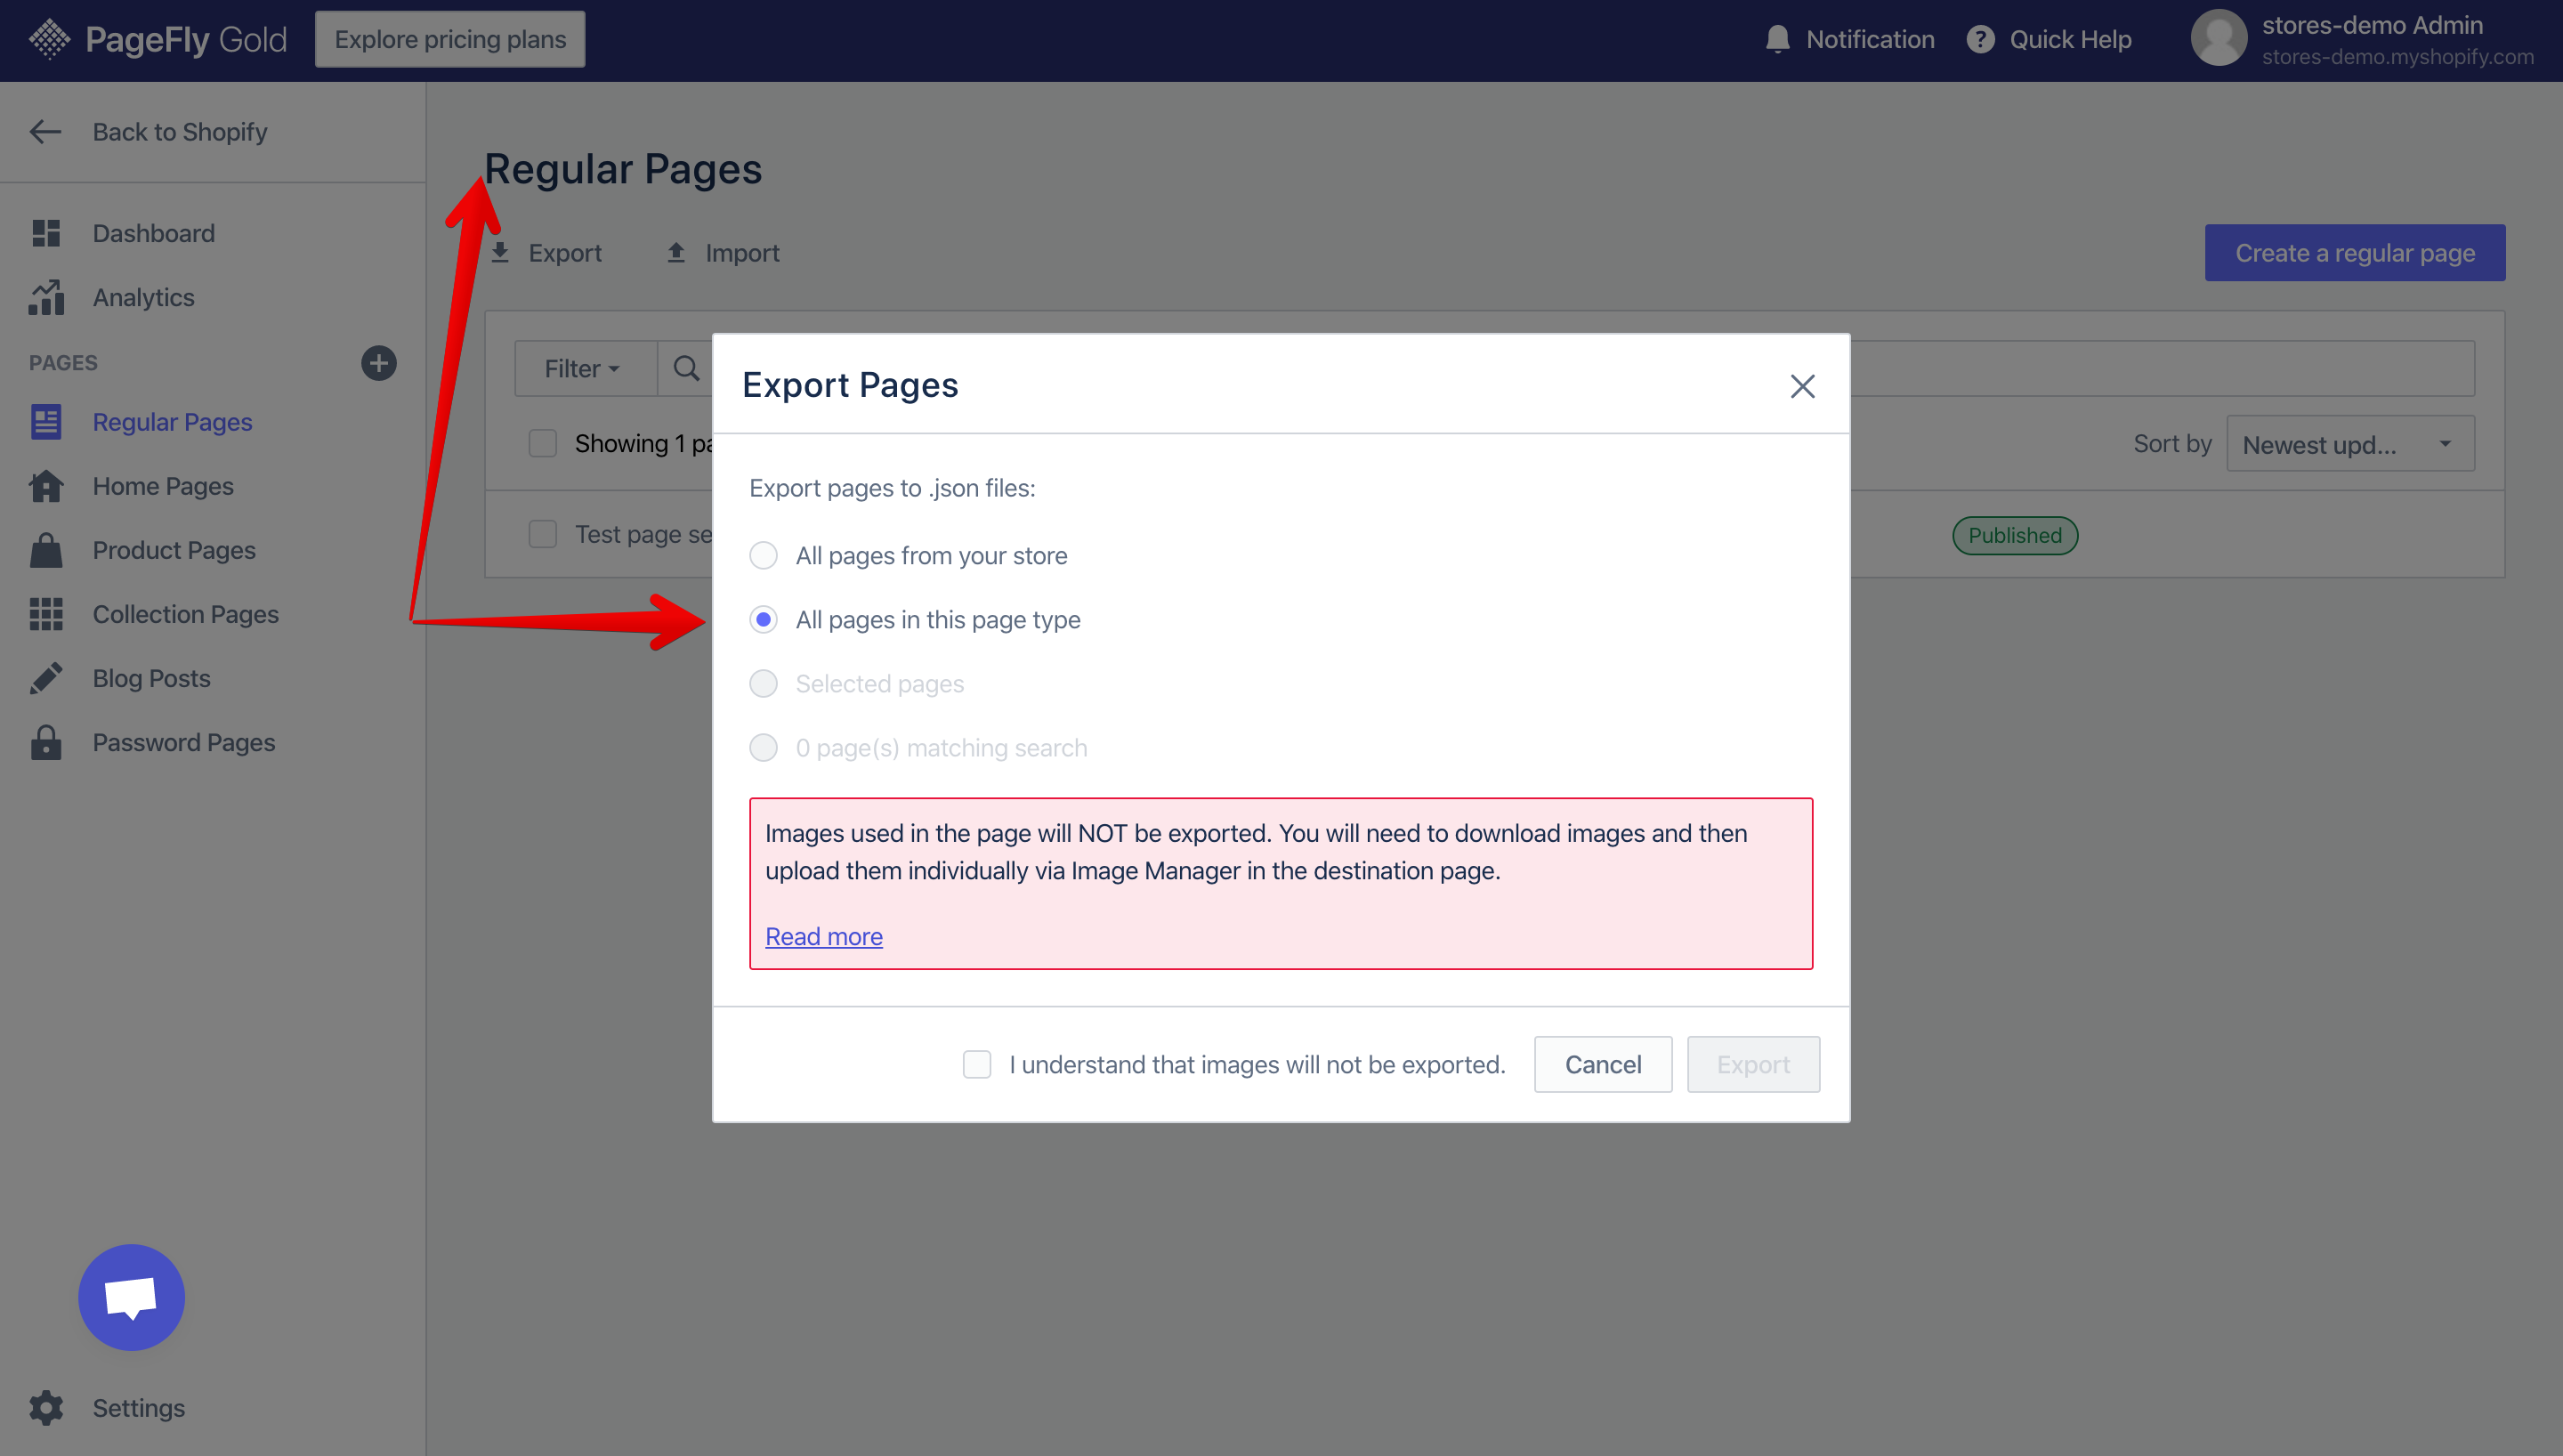Close the Export Pages dialog

[x=1802, y=386]
